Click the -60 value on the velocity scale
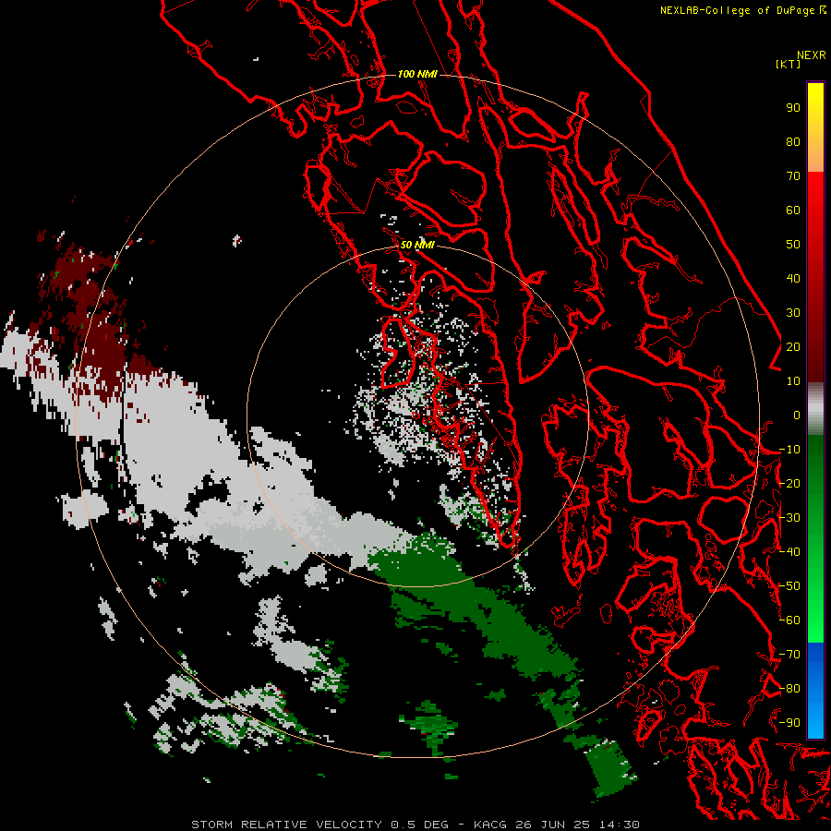This screenshot has height=831, width=831. pyautogui.click(x=789, y=620)
